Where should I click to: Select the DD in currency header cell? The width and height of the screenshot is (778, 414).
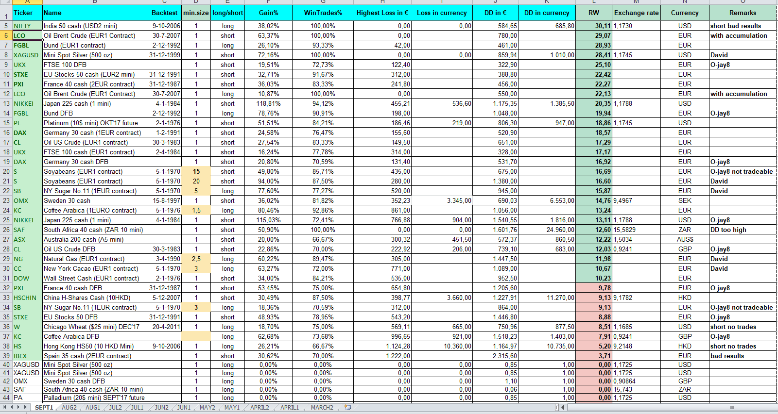[547, 13]
